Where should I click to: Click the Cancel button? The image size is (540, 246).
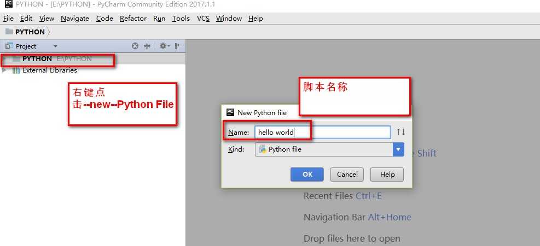pyautogui.click(x=347, y=175)
